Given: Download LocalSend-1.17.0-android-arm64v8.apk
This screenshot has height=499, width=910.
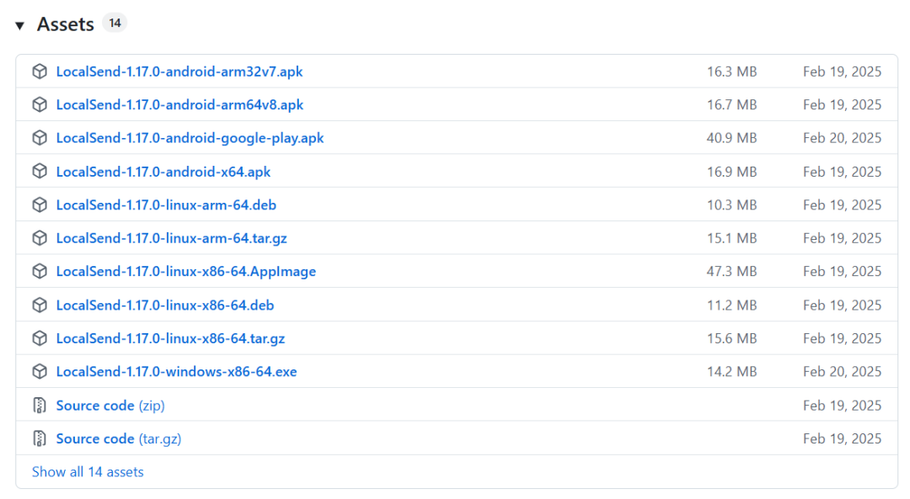Looking at the screenshot, I should click(x=180, y=104).
